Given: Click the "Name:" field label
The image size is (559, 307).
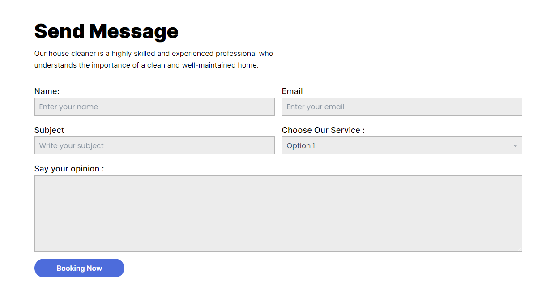Looking at the screenshot, I should click(x=47, y=91).
